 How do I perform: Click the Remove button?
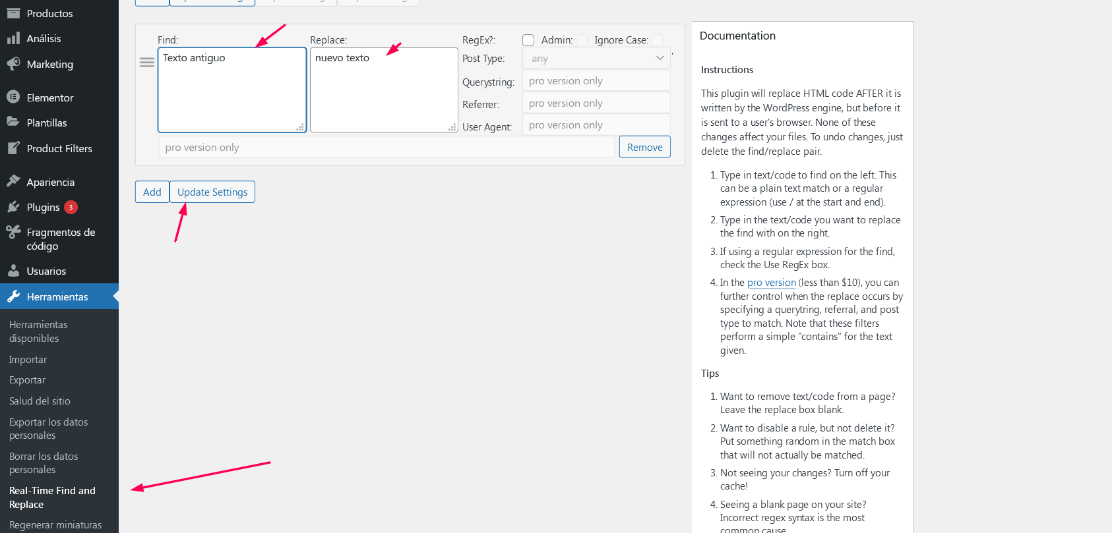644,147
